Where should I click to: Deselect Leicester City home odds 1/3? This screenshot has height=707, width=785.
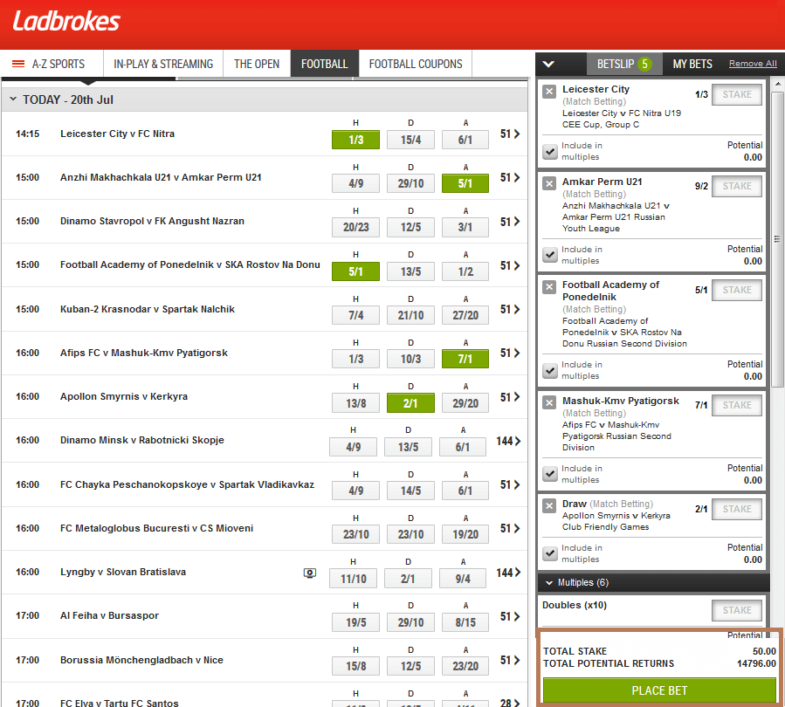coord(355,141)
